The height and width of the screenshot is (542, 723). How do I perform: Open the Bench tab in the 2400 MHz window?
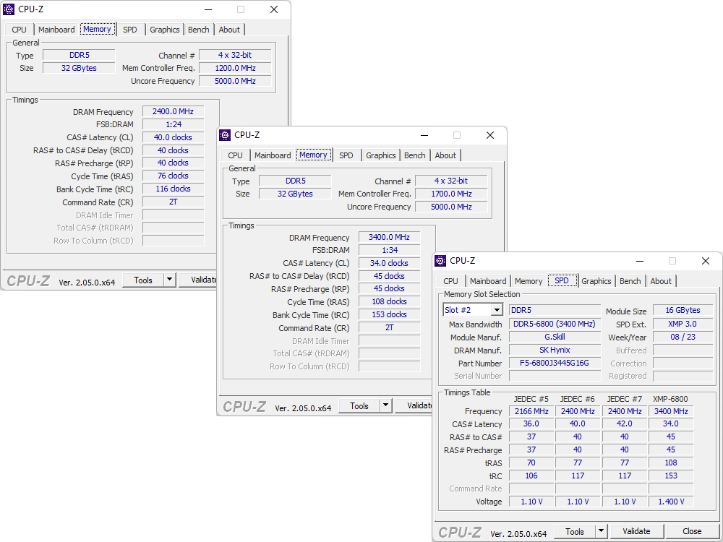(x=199, y=30)
